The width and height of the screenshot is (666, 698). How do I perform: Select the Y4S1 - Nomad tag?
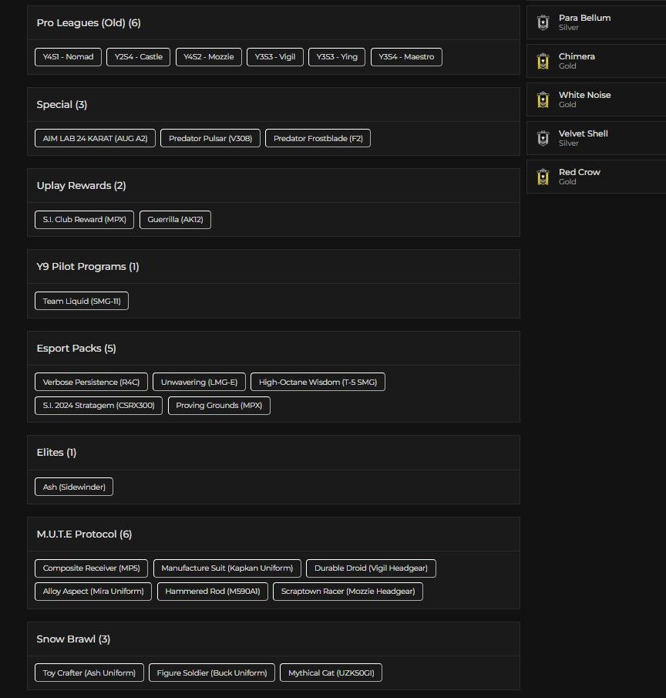pos(68,57)
